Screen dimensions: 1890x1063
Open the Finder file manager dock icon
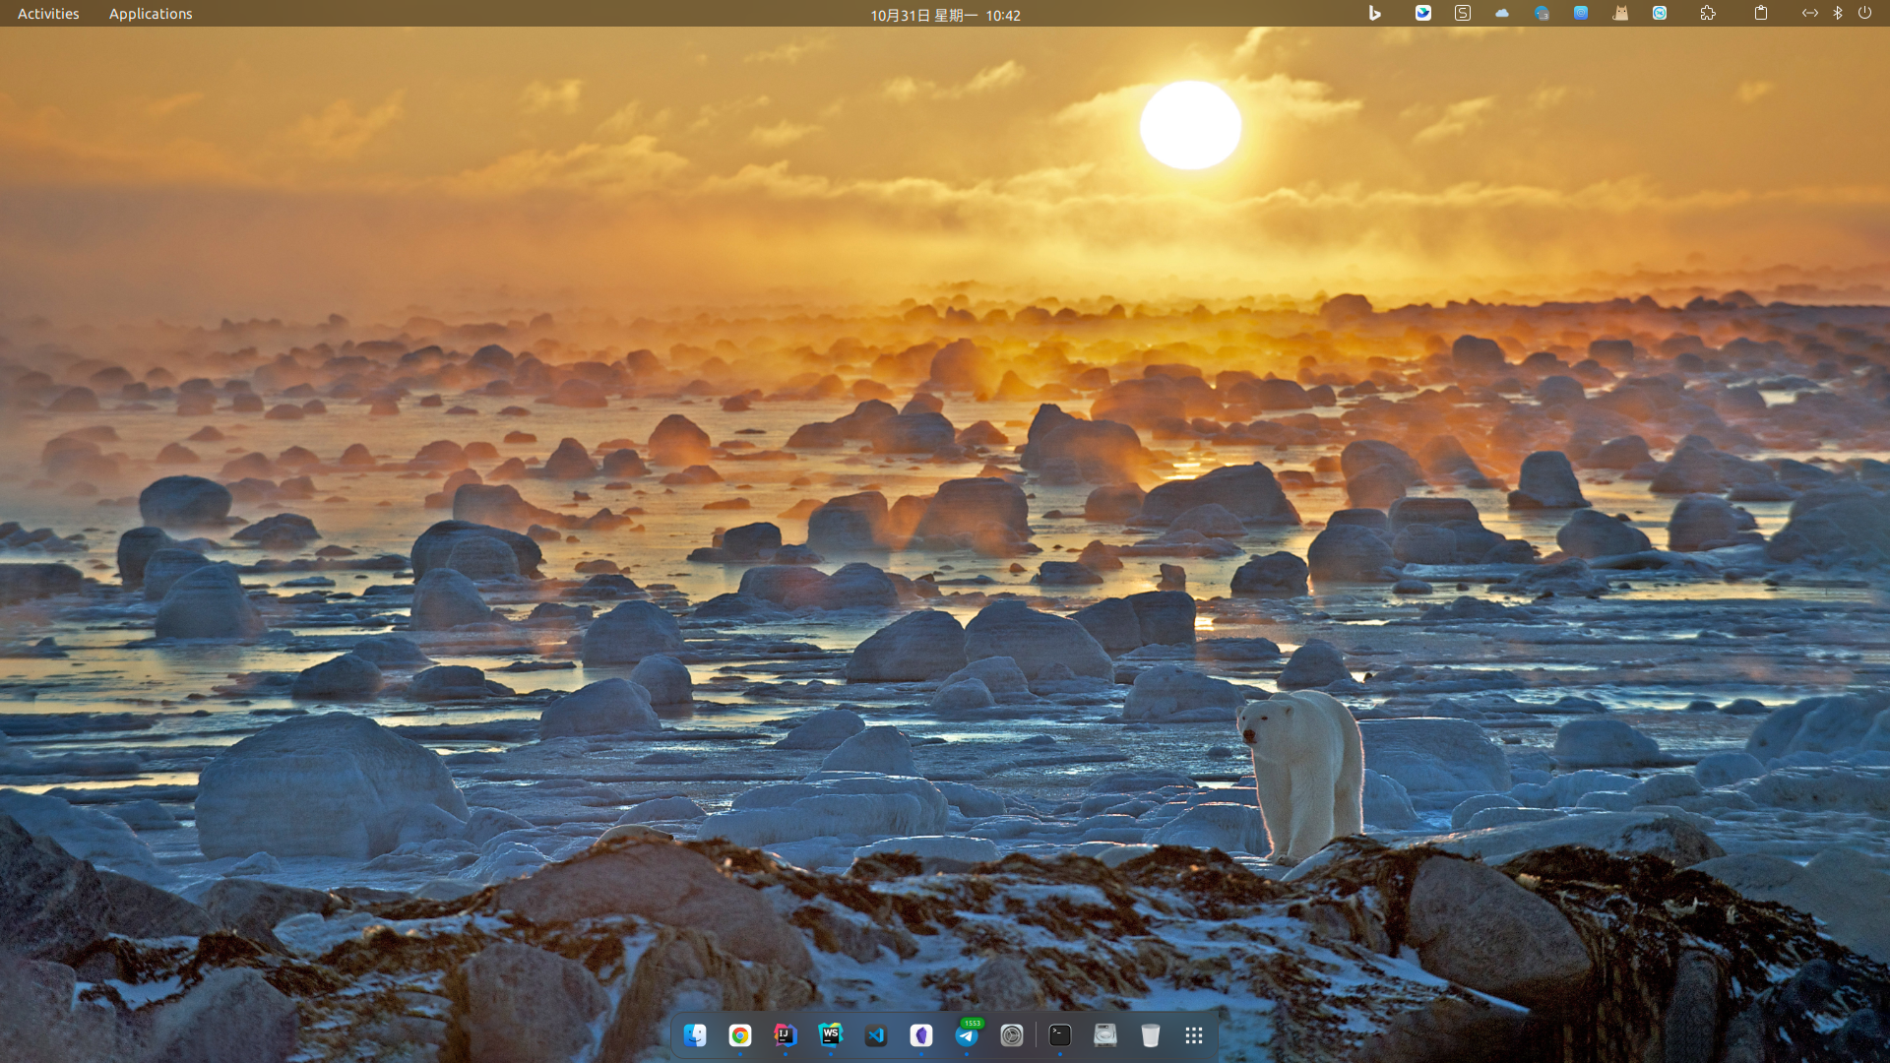click(x=695, y=1035)
